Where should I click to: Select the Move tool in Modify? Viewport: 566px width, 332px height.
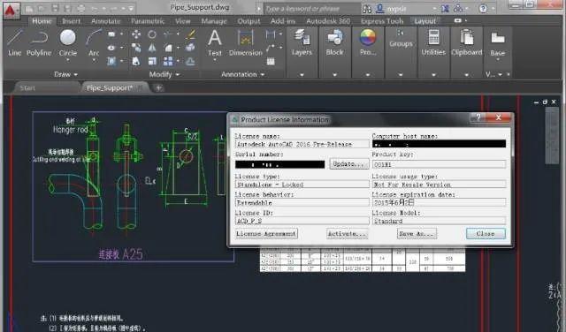click(x=136, y=34)
